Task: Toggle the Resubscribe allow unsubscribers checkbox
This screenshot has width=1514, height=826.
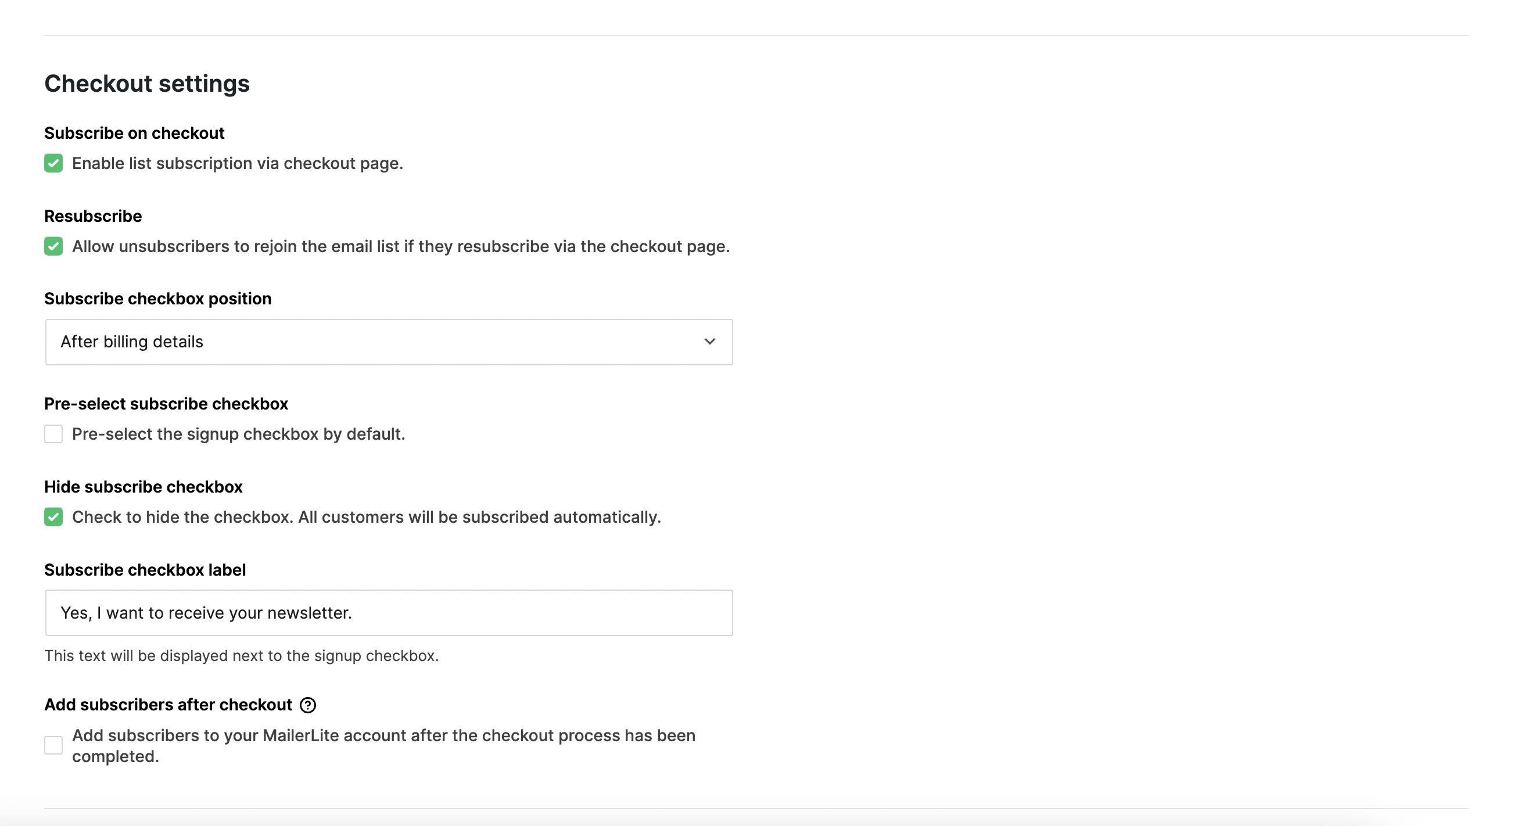Action: tap(53, 246)
